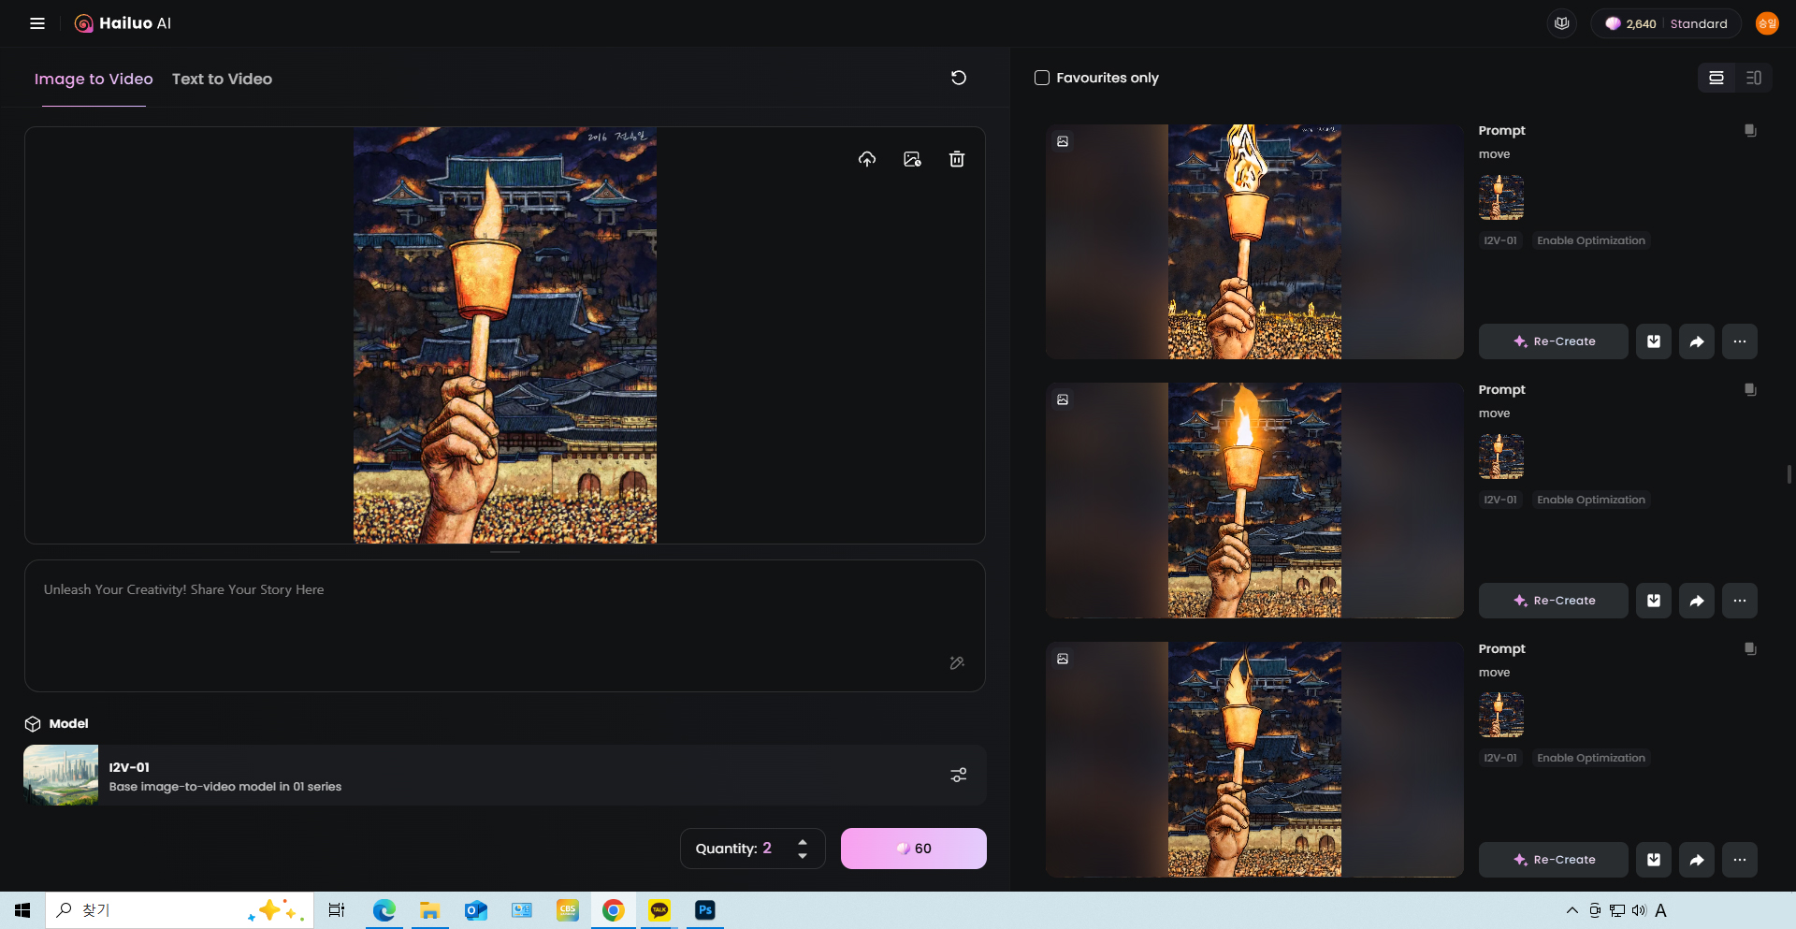Share the first generated video
This screenshot has width=1796, height=929.
click(x=1697, y=341)
